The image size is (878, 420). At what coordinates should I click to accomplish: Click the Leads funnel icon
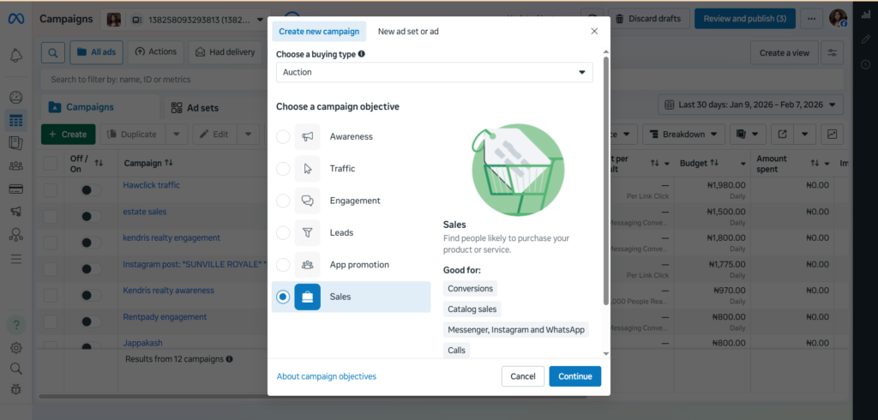[x=307, y=232]
